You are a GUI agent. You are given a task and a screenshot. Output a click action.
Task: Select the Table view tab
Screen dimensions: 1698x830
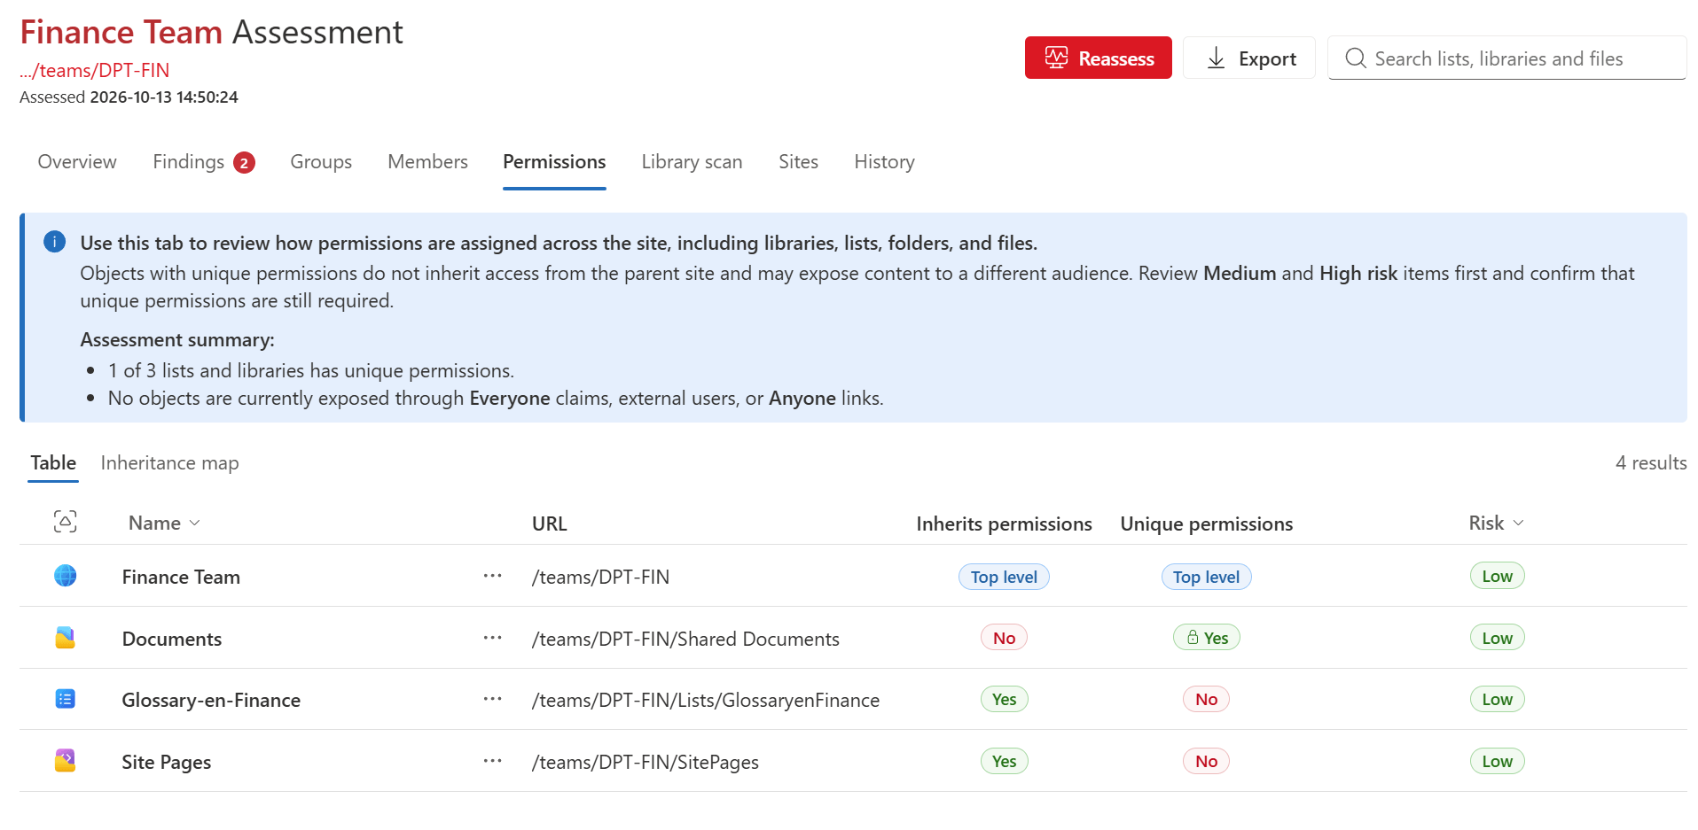pyautogui.click(x=53, y=463)
